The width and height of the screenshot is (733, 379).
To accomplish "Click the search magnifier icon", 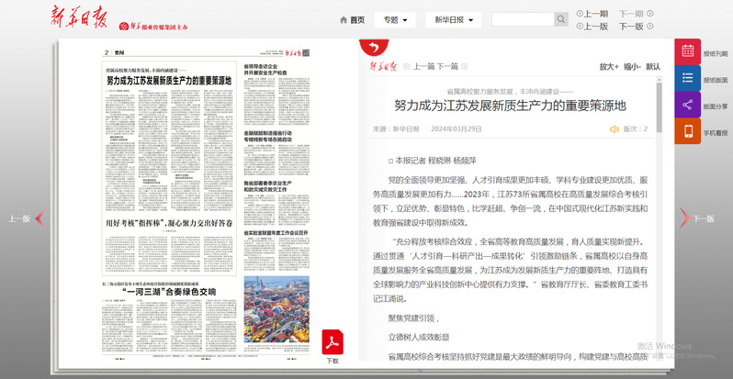I will pos(560,20).
